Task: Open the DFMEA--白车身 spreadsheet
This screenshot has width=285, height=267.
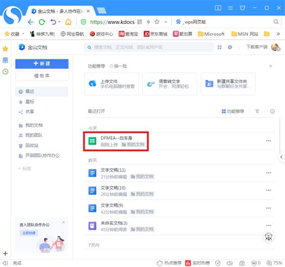Action: [116, 141]
